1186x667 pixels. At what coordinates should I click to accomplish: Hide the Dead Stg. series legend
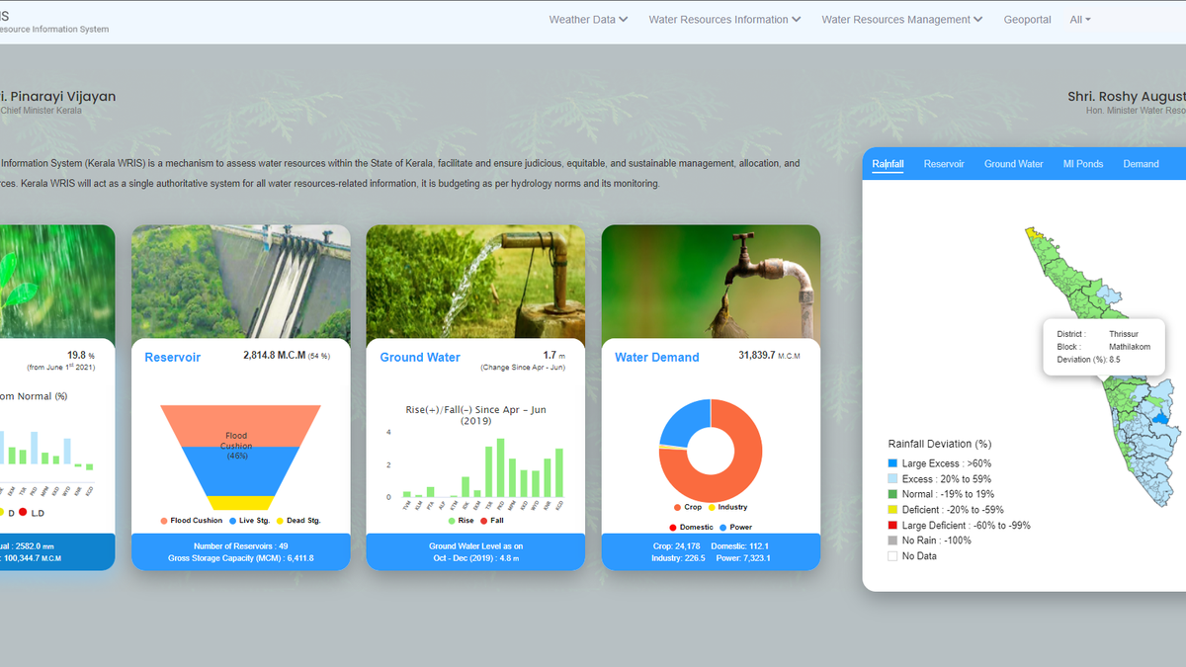(x=280, y=521)
